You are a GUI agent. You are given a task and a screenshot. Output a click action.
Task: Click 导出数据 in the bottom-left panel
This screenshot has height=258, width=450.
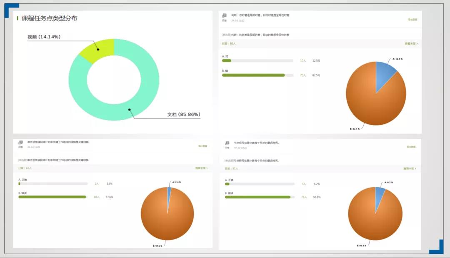click(202, 146)
